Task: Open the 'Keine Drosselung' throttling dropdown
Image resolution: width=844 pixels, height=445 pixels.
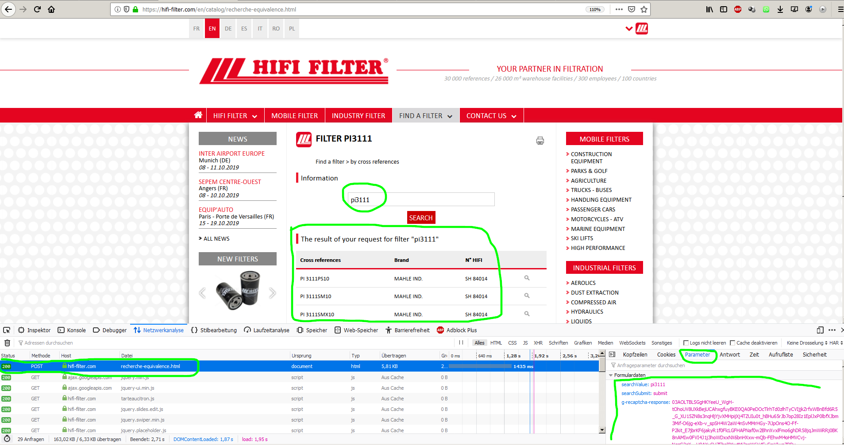Action: click(807, 343)
